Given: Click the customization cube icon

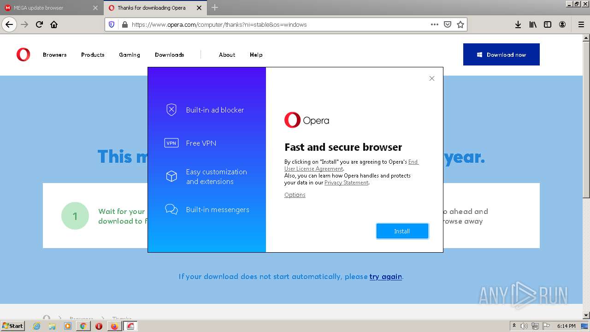Looking at the screenshot, I should tap(171, 176).
